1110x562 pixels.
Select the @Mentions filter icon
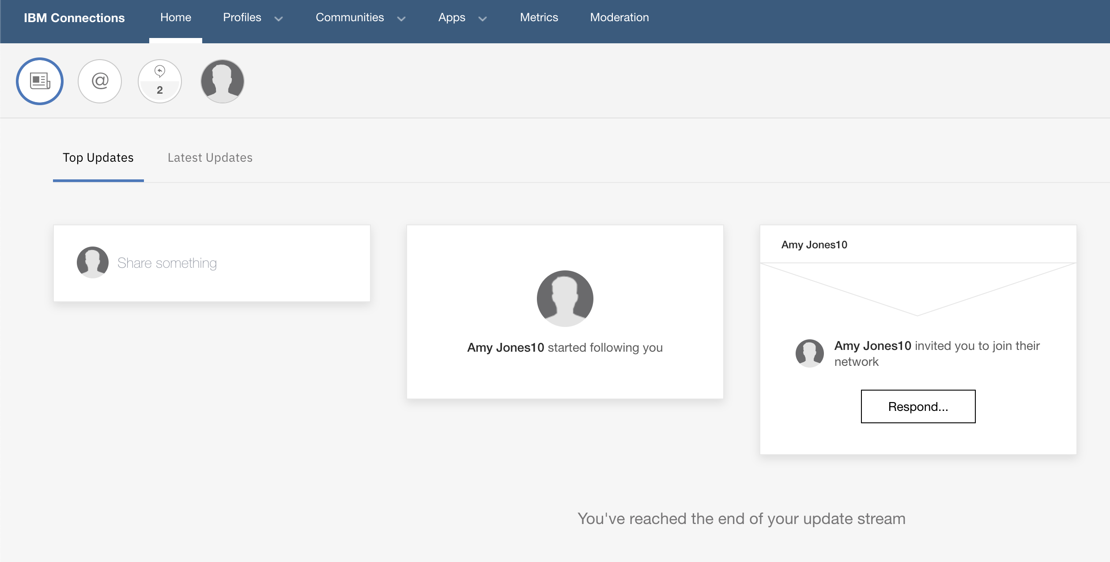99,81
